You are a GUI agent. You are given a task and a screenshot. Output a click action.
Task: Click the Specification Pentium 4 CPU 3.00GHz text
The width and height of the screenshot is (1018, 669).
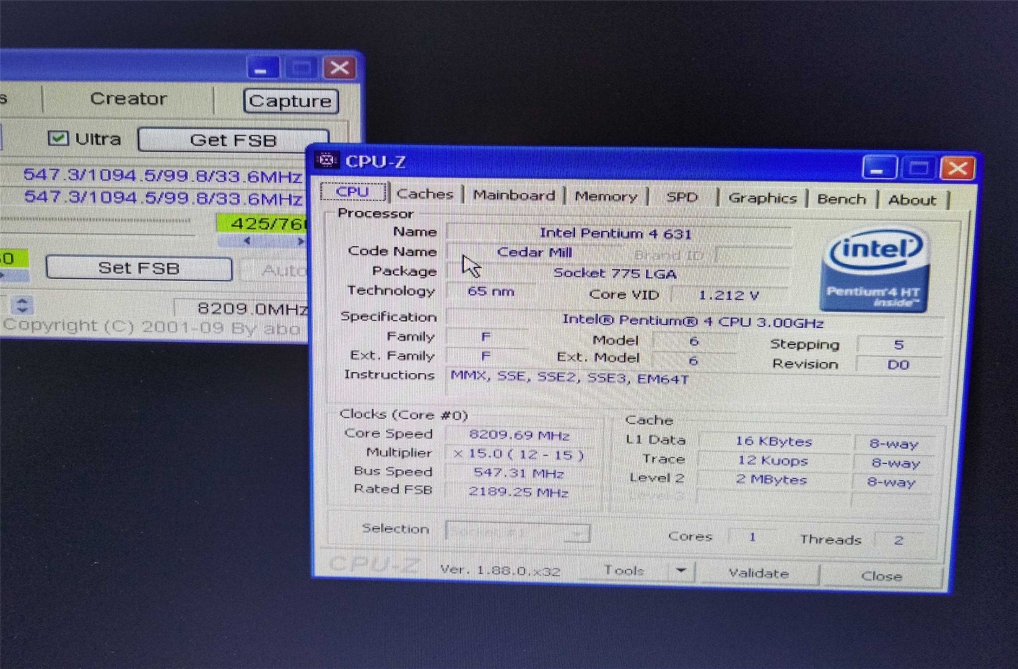692,322
